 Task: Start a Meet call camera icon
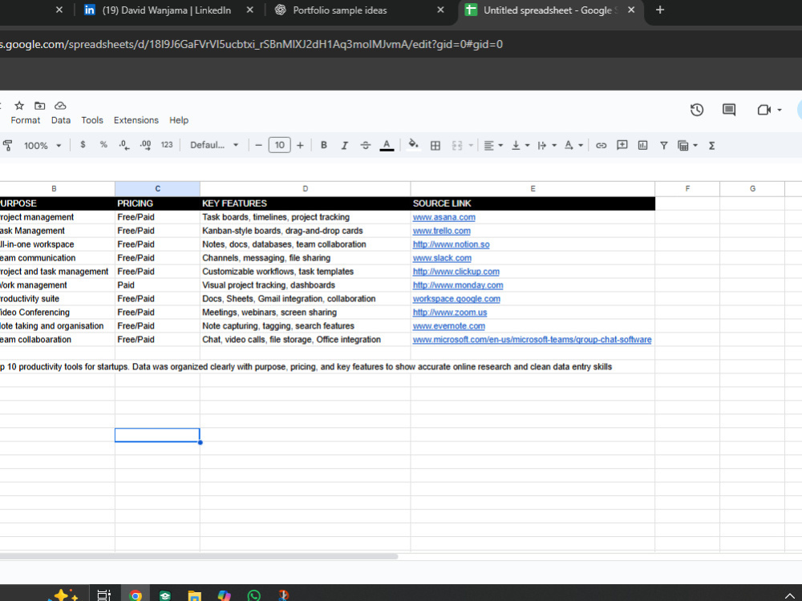[764, 110]
